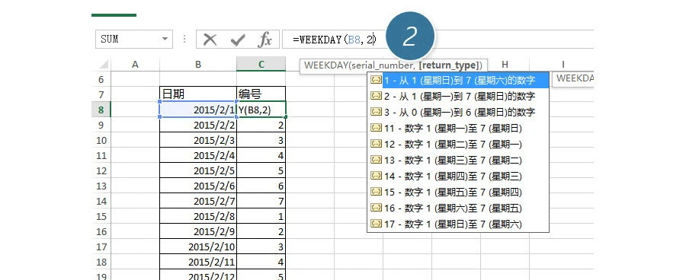
Task: Select row 8 header
Action: click(x=101, y=110)
